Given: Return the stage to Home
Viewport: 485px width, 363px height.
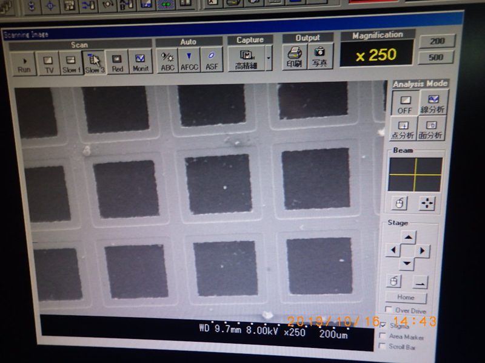Looking at the screenshot, I should [x=406, y=298].
